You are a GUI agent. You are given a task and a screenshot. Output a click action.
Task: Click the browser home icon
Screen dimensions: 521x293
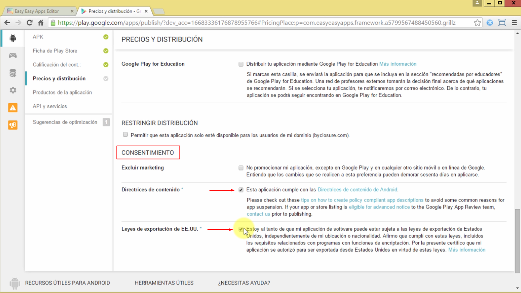coord(41,23)
